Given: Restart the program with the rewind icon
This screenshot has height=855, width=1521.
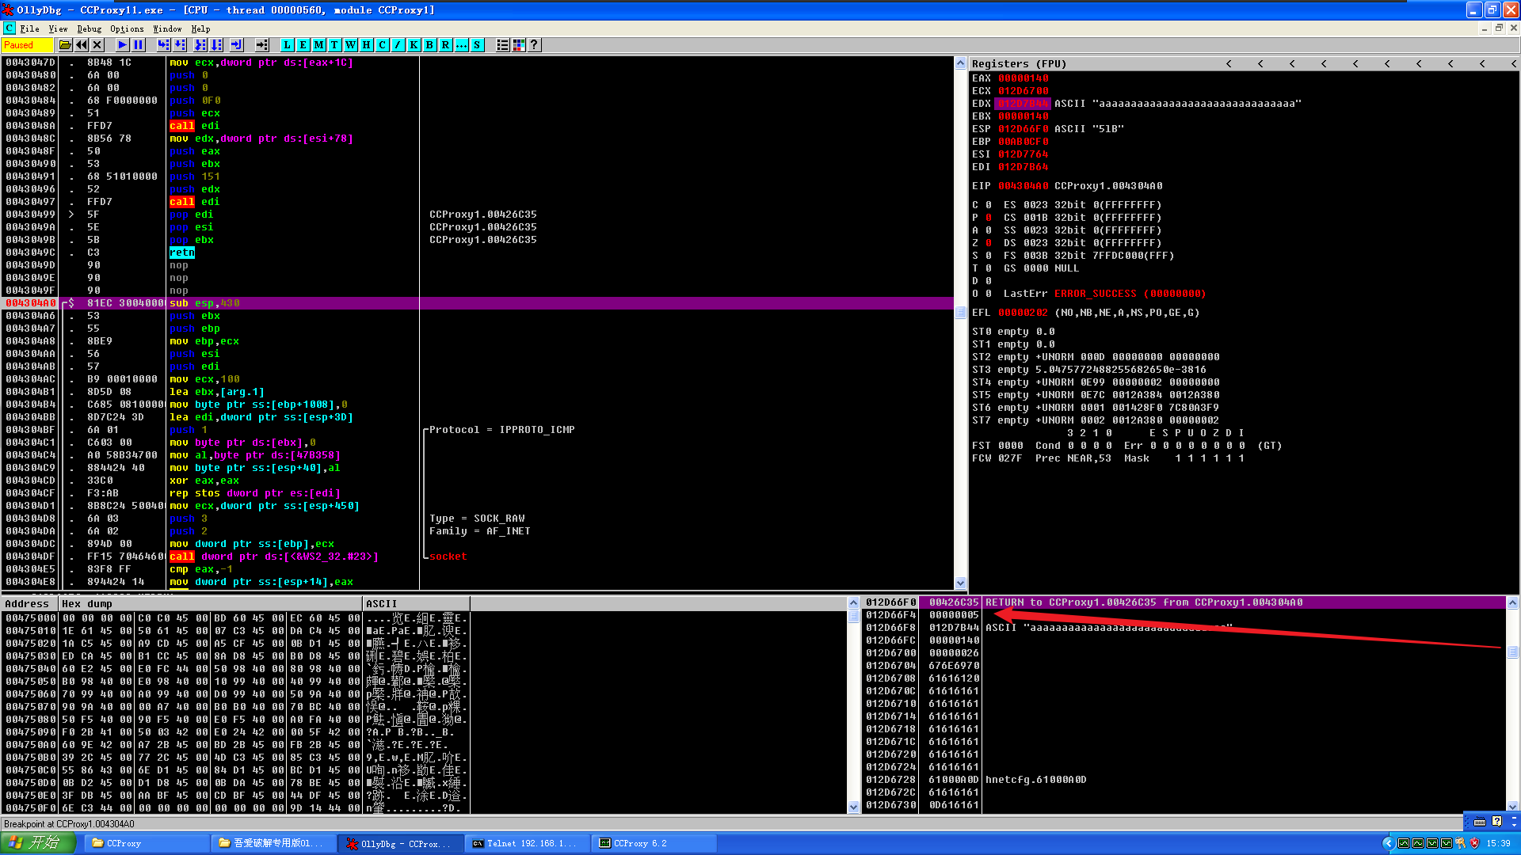Looking at the screenshot, I should click(82, 45).
